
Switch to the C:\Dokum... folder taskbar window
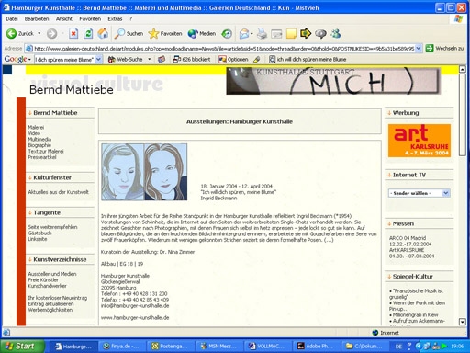(364, 347)
